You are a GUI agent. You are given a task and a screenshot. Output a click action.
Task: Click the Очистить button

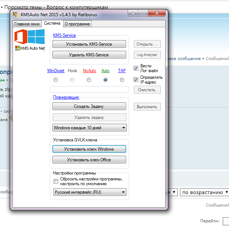click(147, 90)
